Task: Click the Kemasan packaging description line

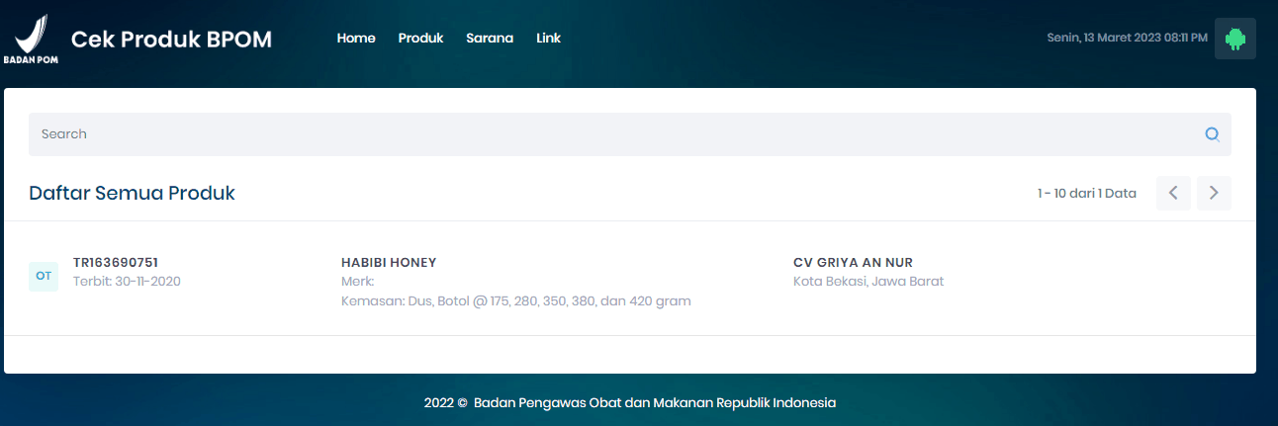Action: (x=516, y=300)
